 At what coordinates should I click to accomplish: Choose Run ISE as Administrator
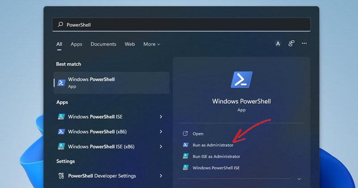(217, 157)
